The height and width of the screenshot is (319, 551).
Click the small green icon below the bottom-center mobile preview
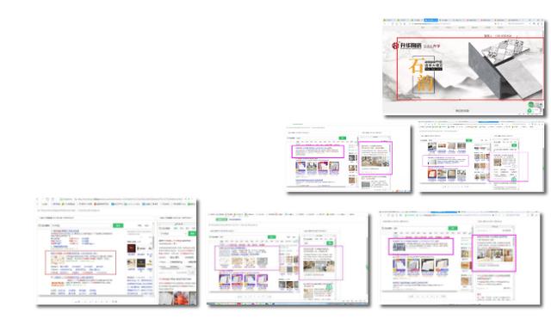(329, 287)
